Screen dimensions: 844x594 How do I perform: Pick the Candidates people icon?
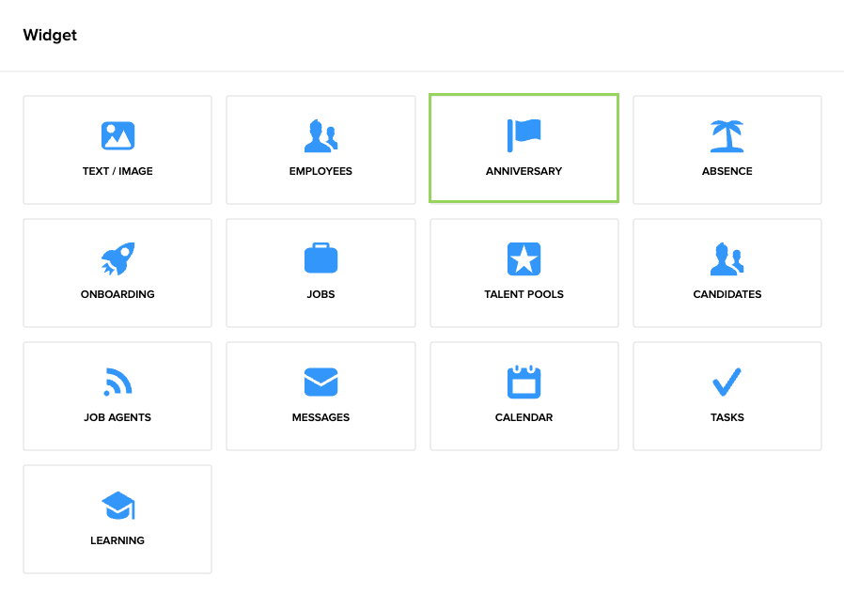click(x=727, y=258)
